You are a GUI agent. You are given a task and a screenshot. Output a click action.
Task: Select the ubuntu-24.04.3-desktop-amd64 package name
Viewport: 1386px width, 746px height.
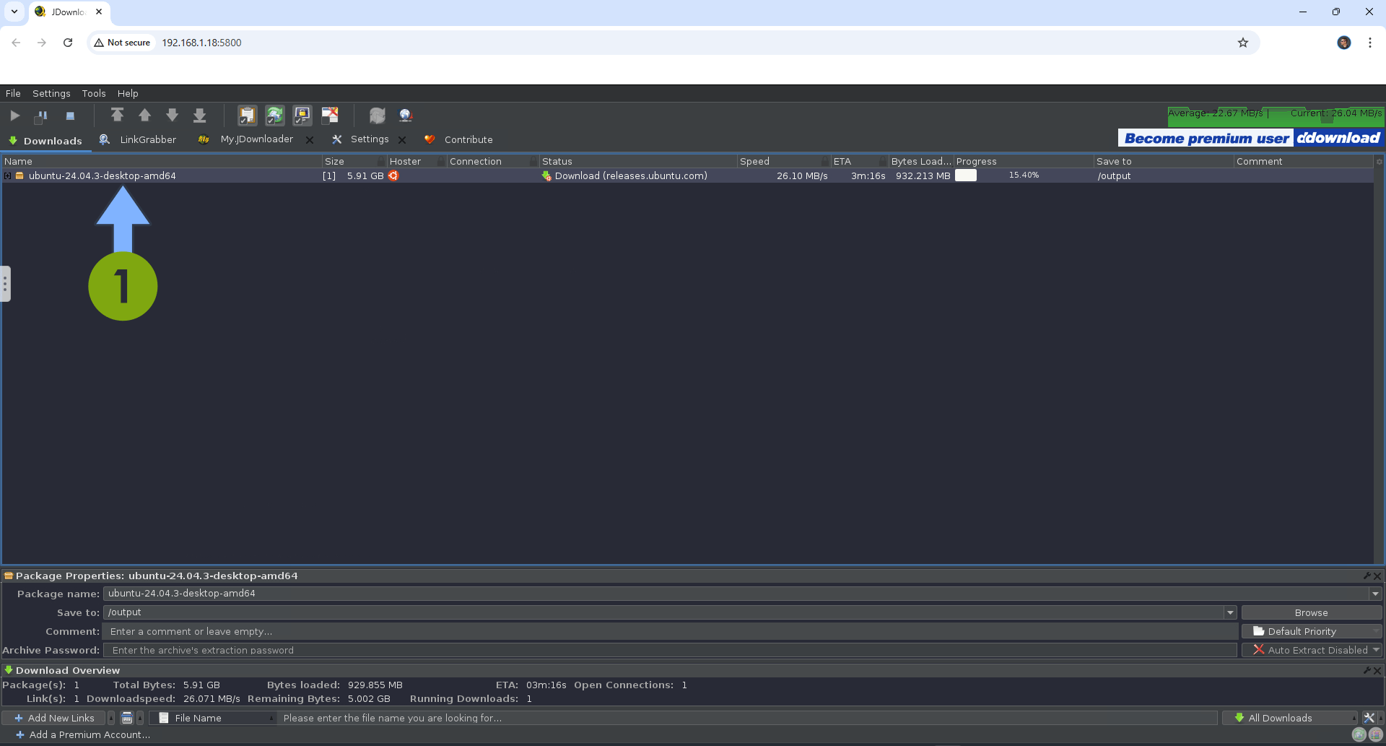[x=103, y=175]
